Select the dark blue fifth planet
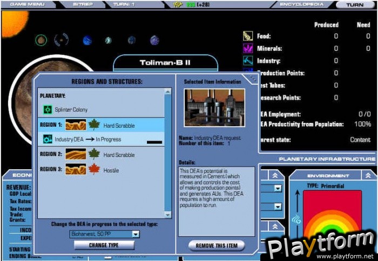 pyautogui.click(x=132, y=40)
